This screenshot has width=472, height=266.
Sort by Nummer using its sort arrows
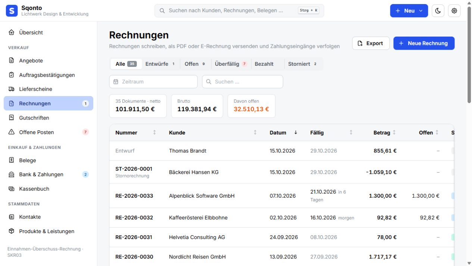pyautogui.click(x=154, y=132)
